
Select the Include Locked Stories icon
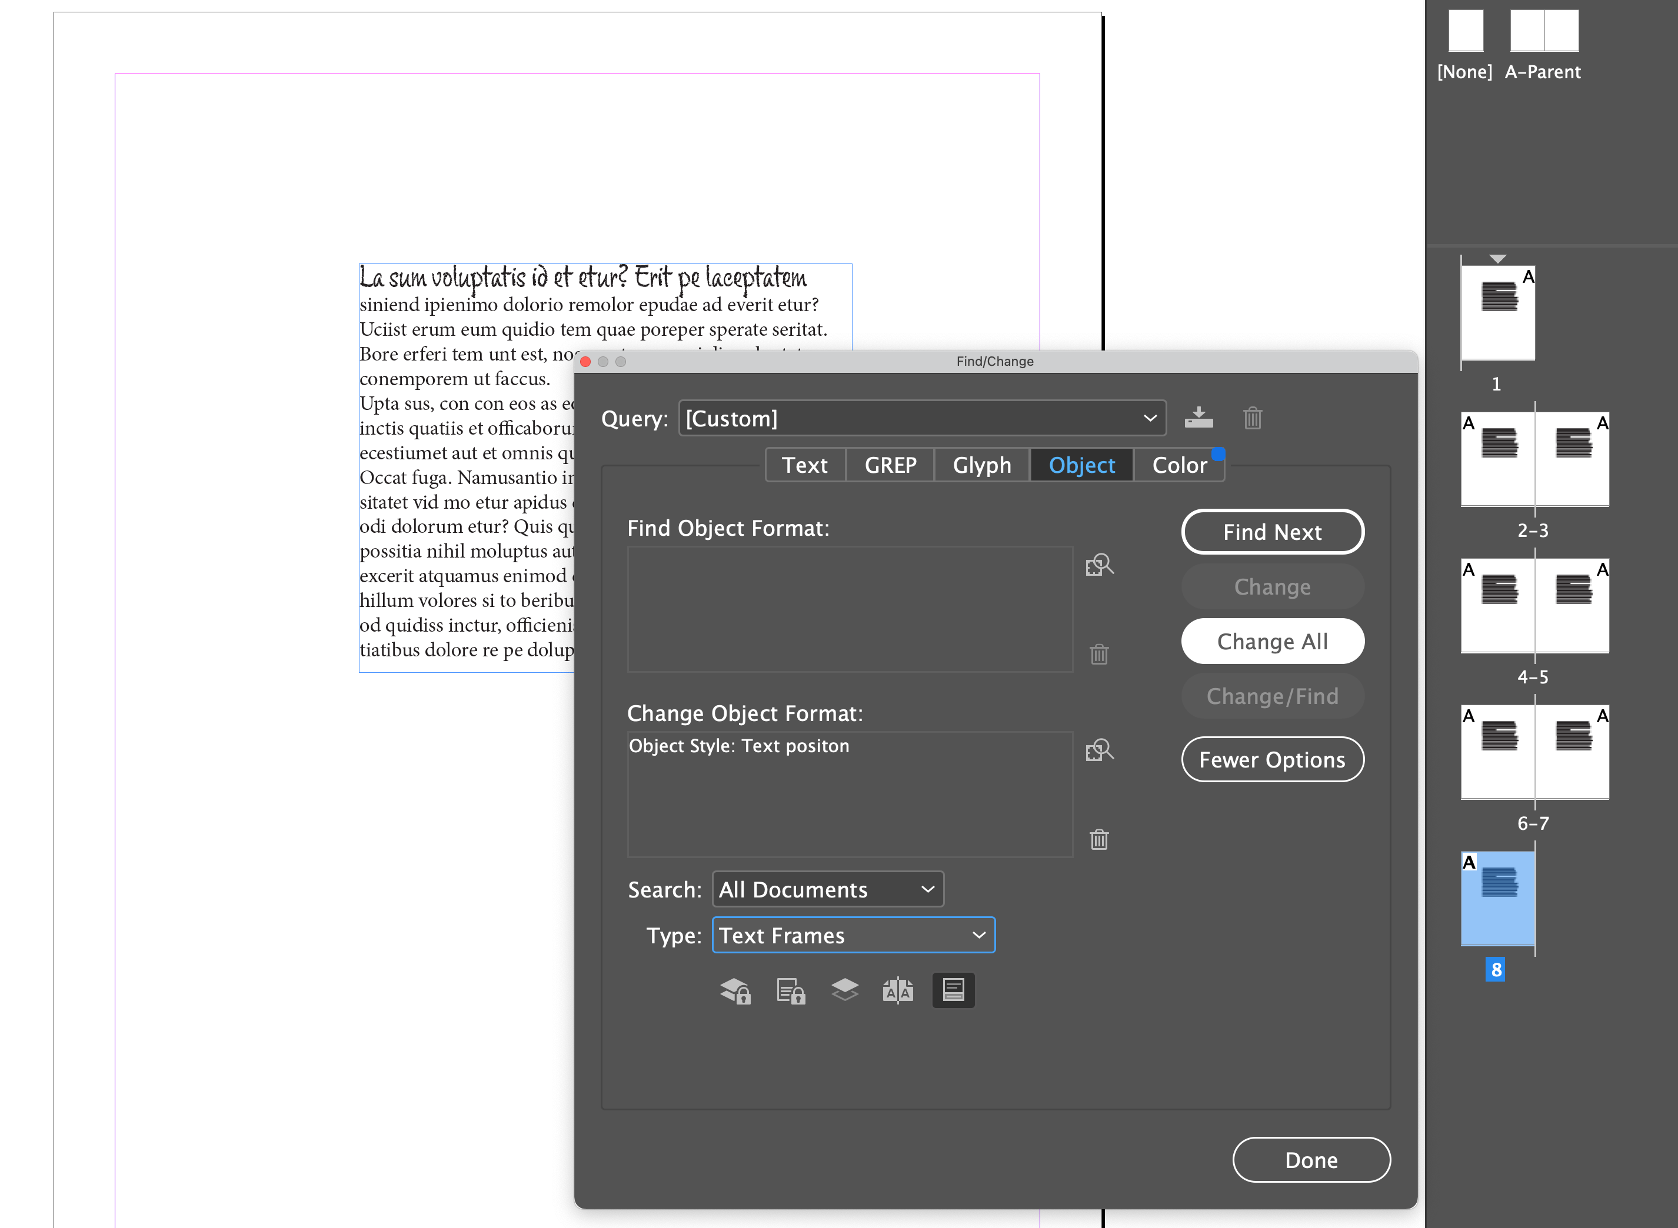790,990
